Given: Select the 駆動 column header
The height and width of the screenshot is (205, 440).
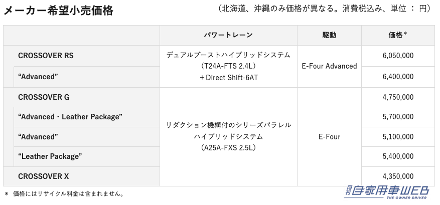Looking at the screenshot, I should (329, 35).
